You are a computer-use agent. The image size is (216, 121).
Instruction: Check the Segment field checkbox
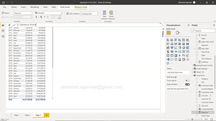point(197,45)
